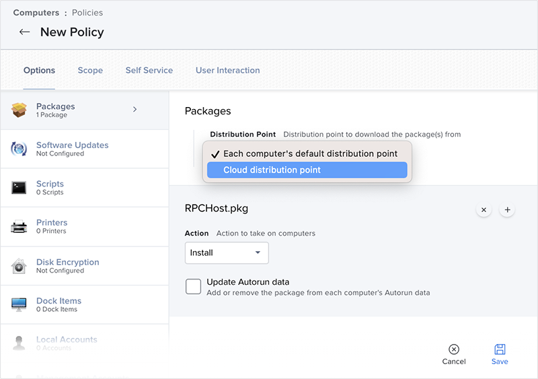Choose Each computer's default distribution point

[x=309, y=153]
